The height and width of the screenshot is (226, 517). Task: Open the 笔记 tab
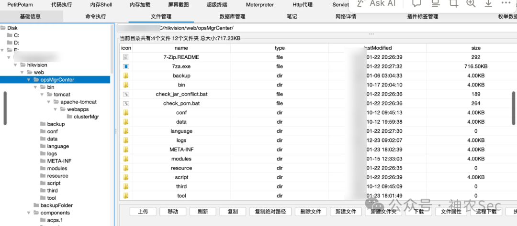(x=292, y=16)
